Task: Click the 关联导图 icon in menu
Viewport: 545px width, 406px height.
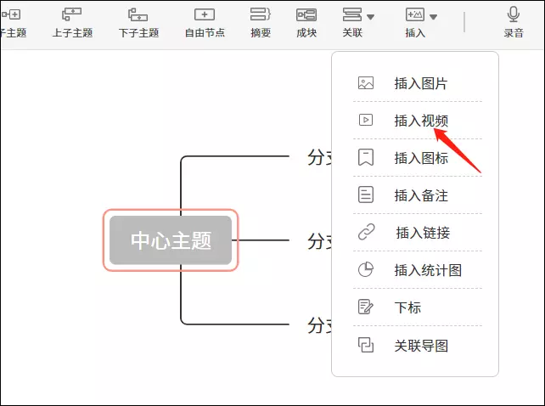Action: pos(366,345)
